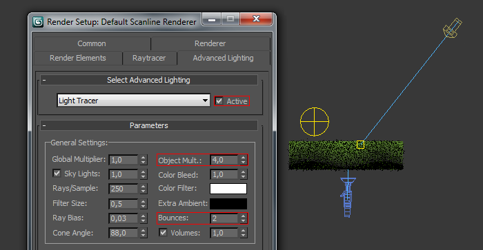Adjust the Filter Size spinner
This screenshot has width=483, height=250.
(144, 204)
